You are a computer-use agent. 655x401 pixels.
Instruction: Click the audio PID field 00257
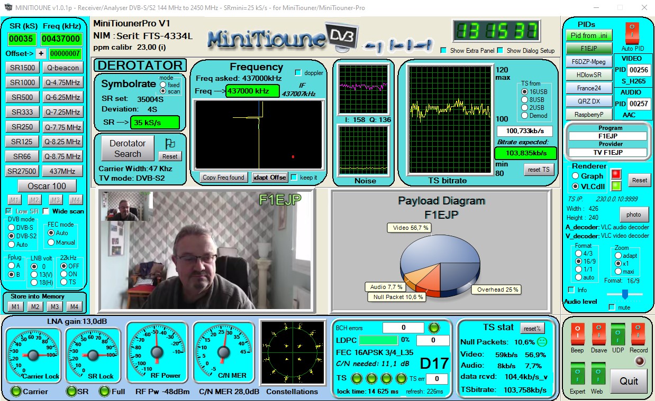(x=639, y=105)
